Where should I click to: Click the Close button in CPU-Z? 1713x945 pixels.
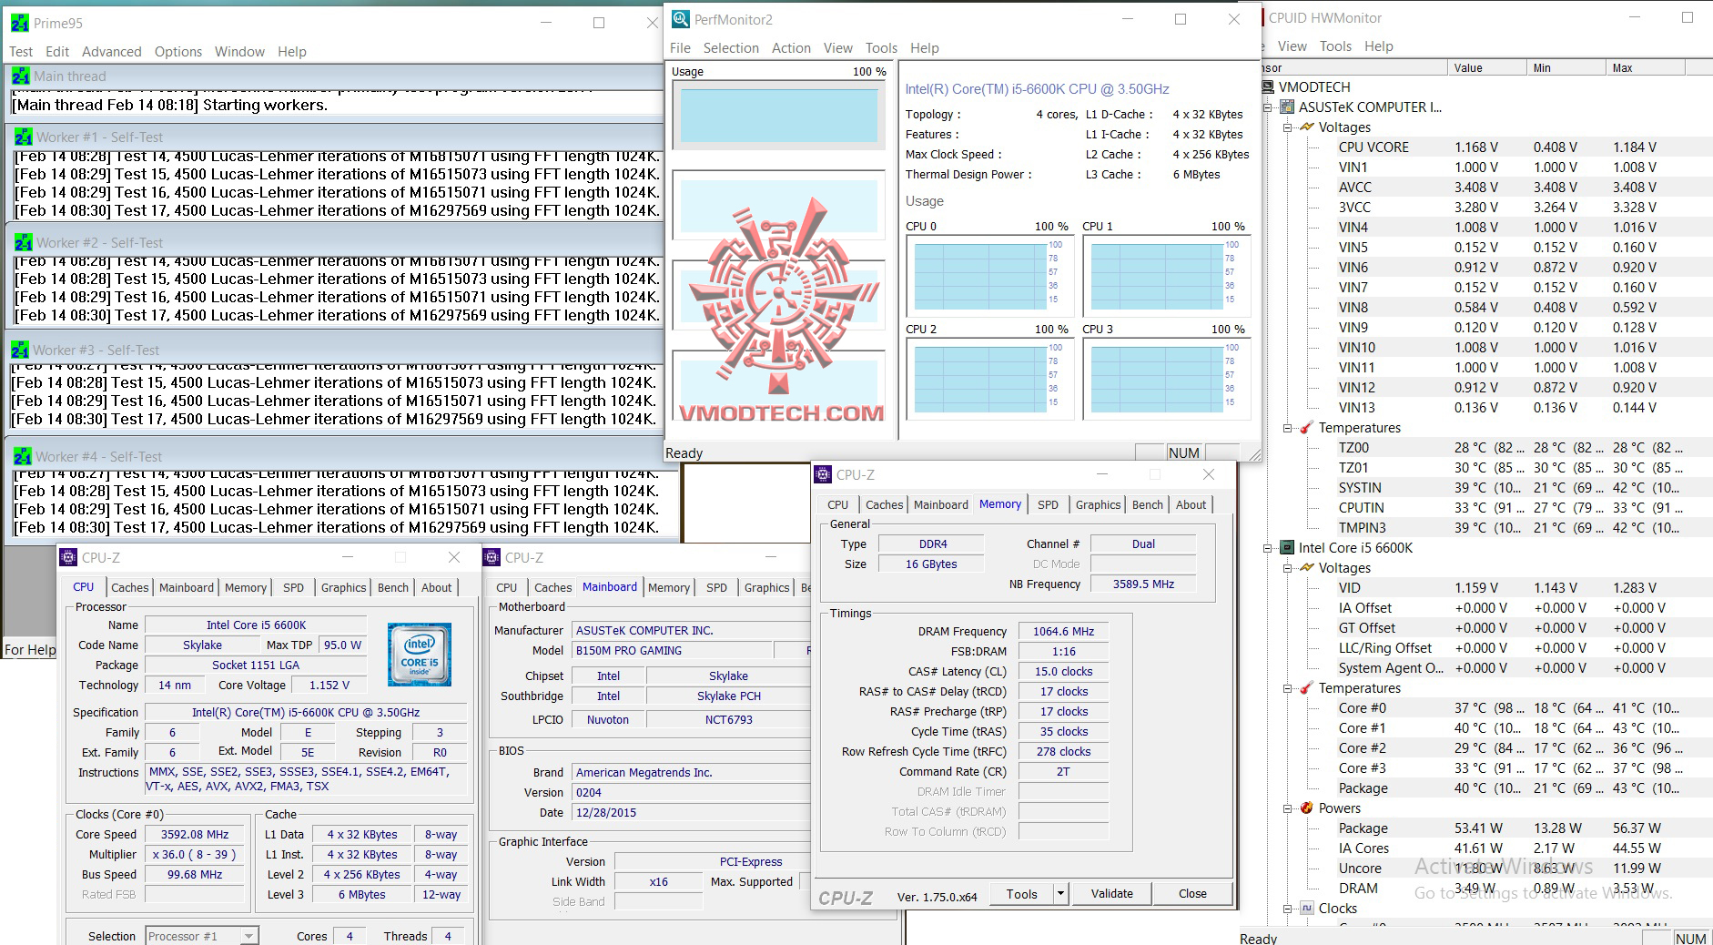[x=1192, y=894]
